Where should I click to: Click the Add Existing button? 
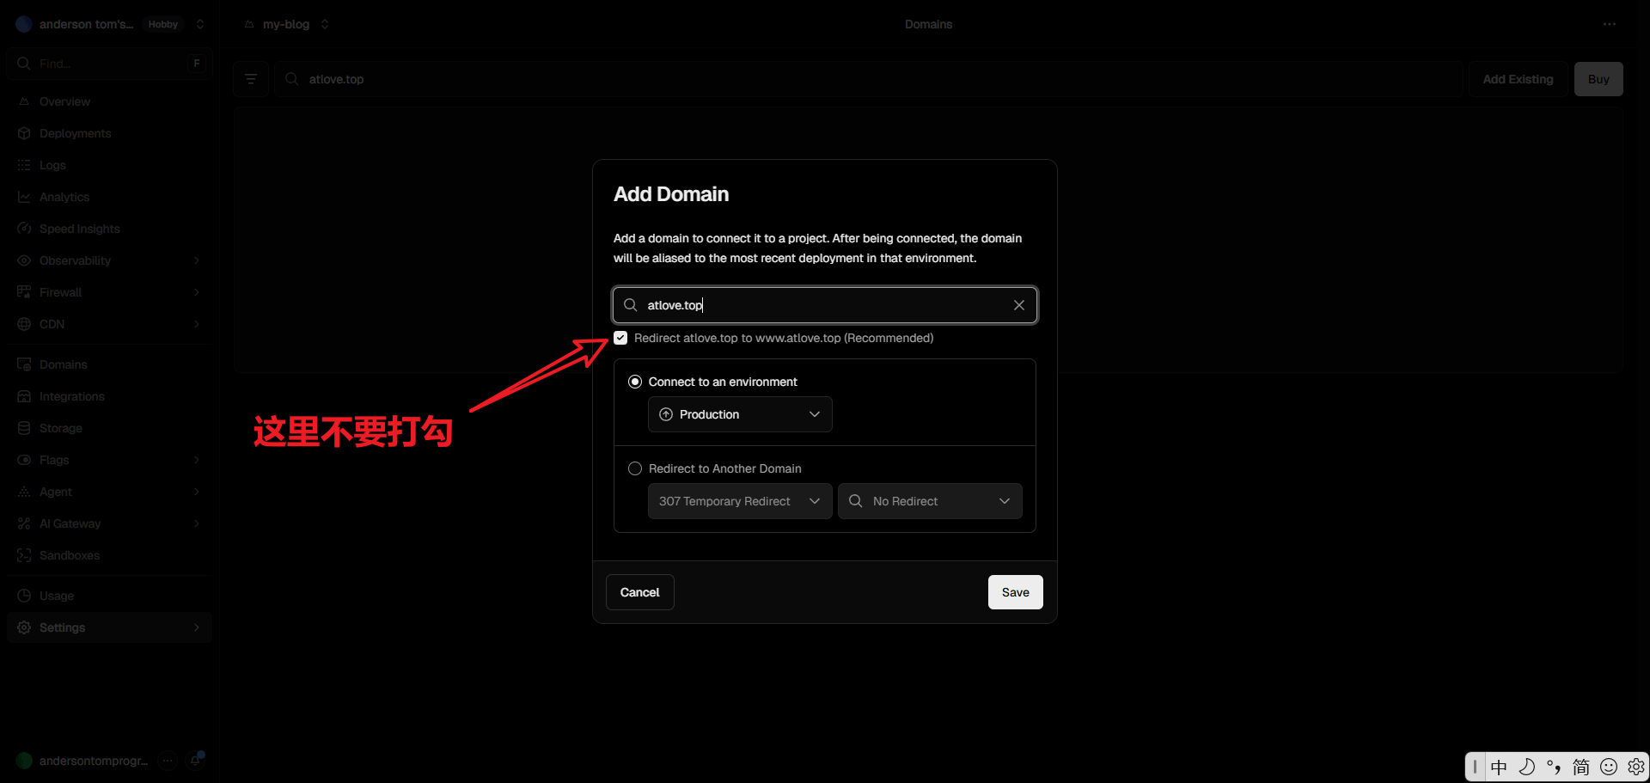coord(1518,79)
